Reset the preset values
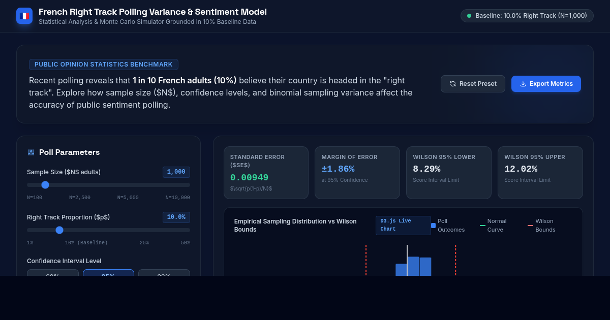This screenshot has width=610, height=320. pos(473,84)
